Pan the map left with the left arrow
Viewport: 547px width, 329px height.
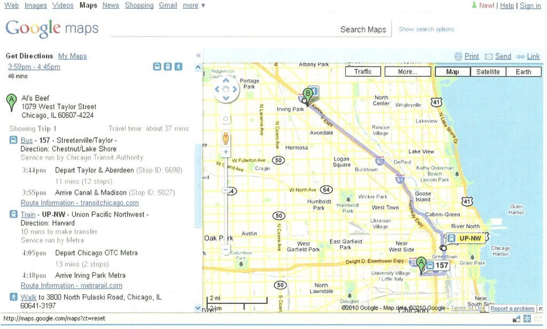(217, 89)
